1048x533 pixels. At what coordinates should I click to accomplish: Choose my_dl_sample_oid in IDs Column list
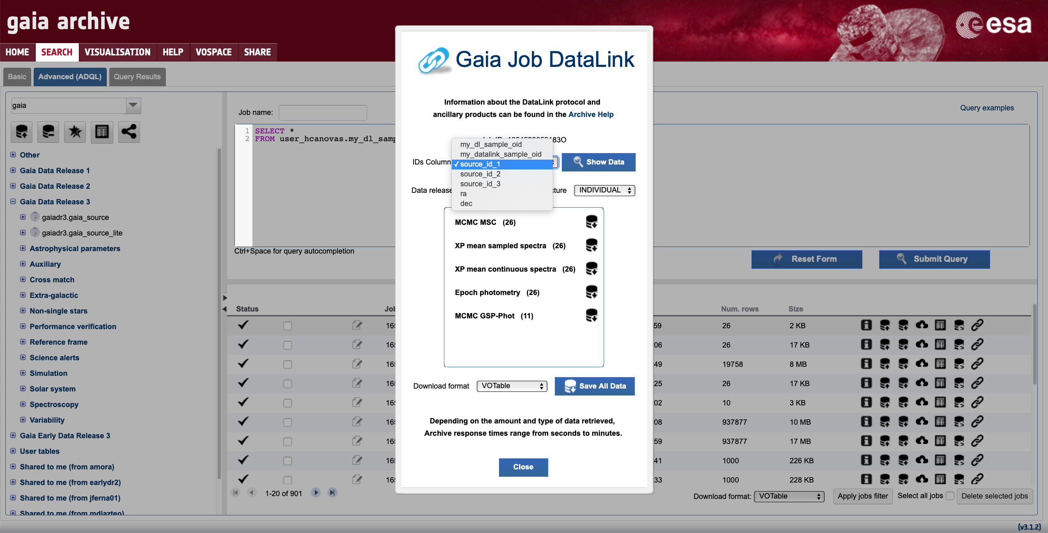pyautogui.click(x=502, y=144)
